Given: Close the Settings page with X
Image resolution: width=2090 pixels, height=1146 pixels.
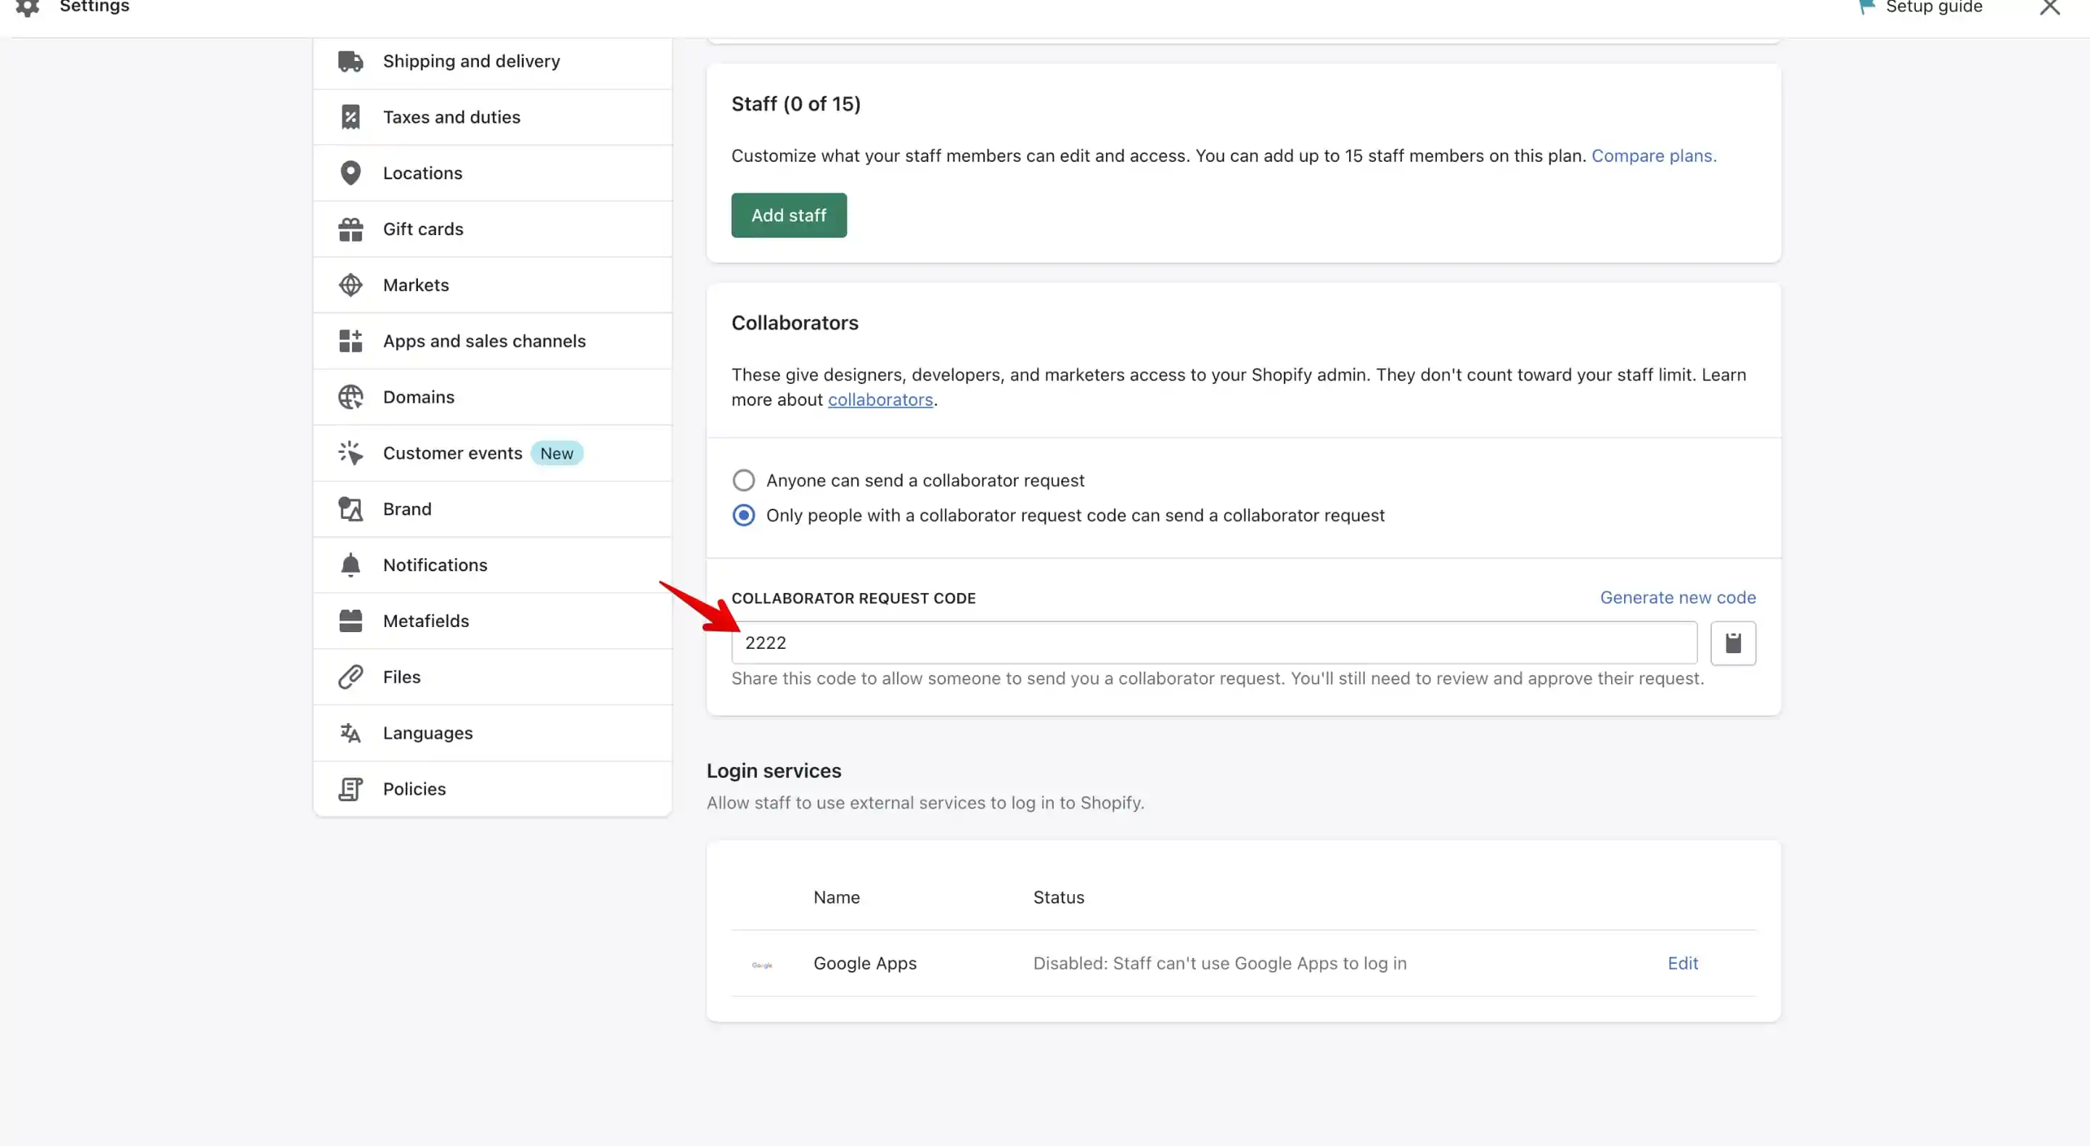Looking at the screenshot, I should [x=2050, y=7].
